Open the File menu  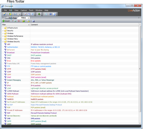pyautogui.click(x=6, y=10)
